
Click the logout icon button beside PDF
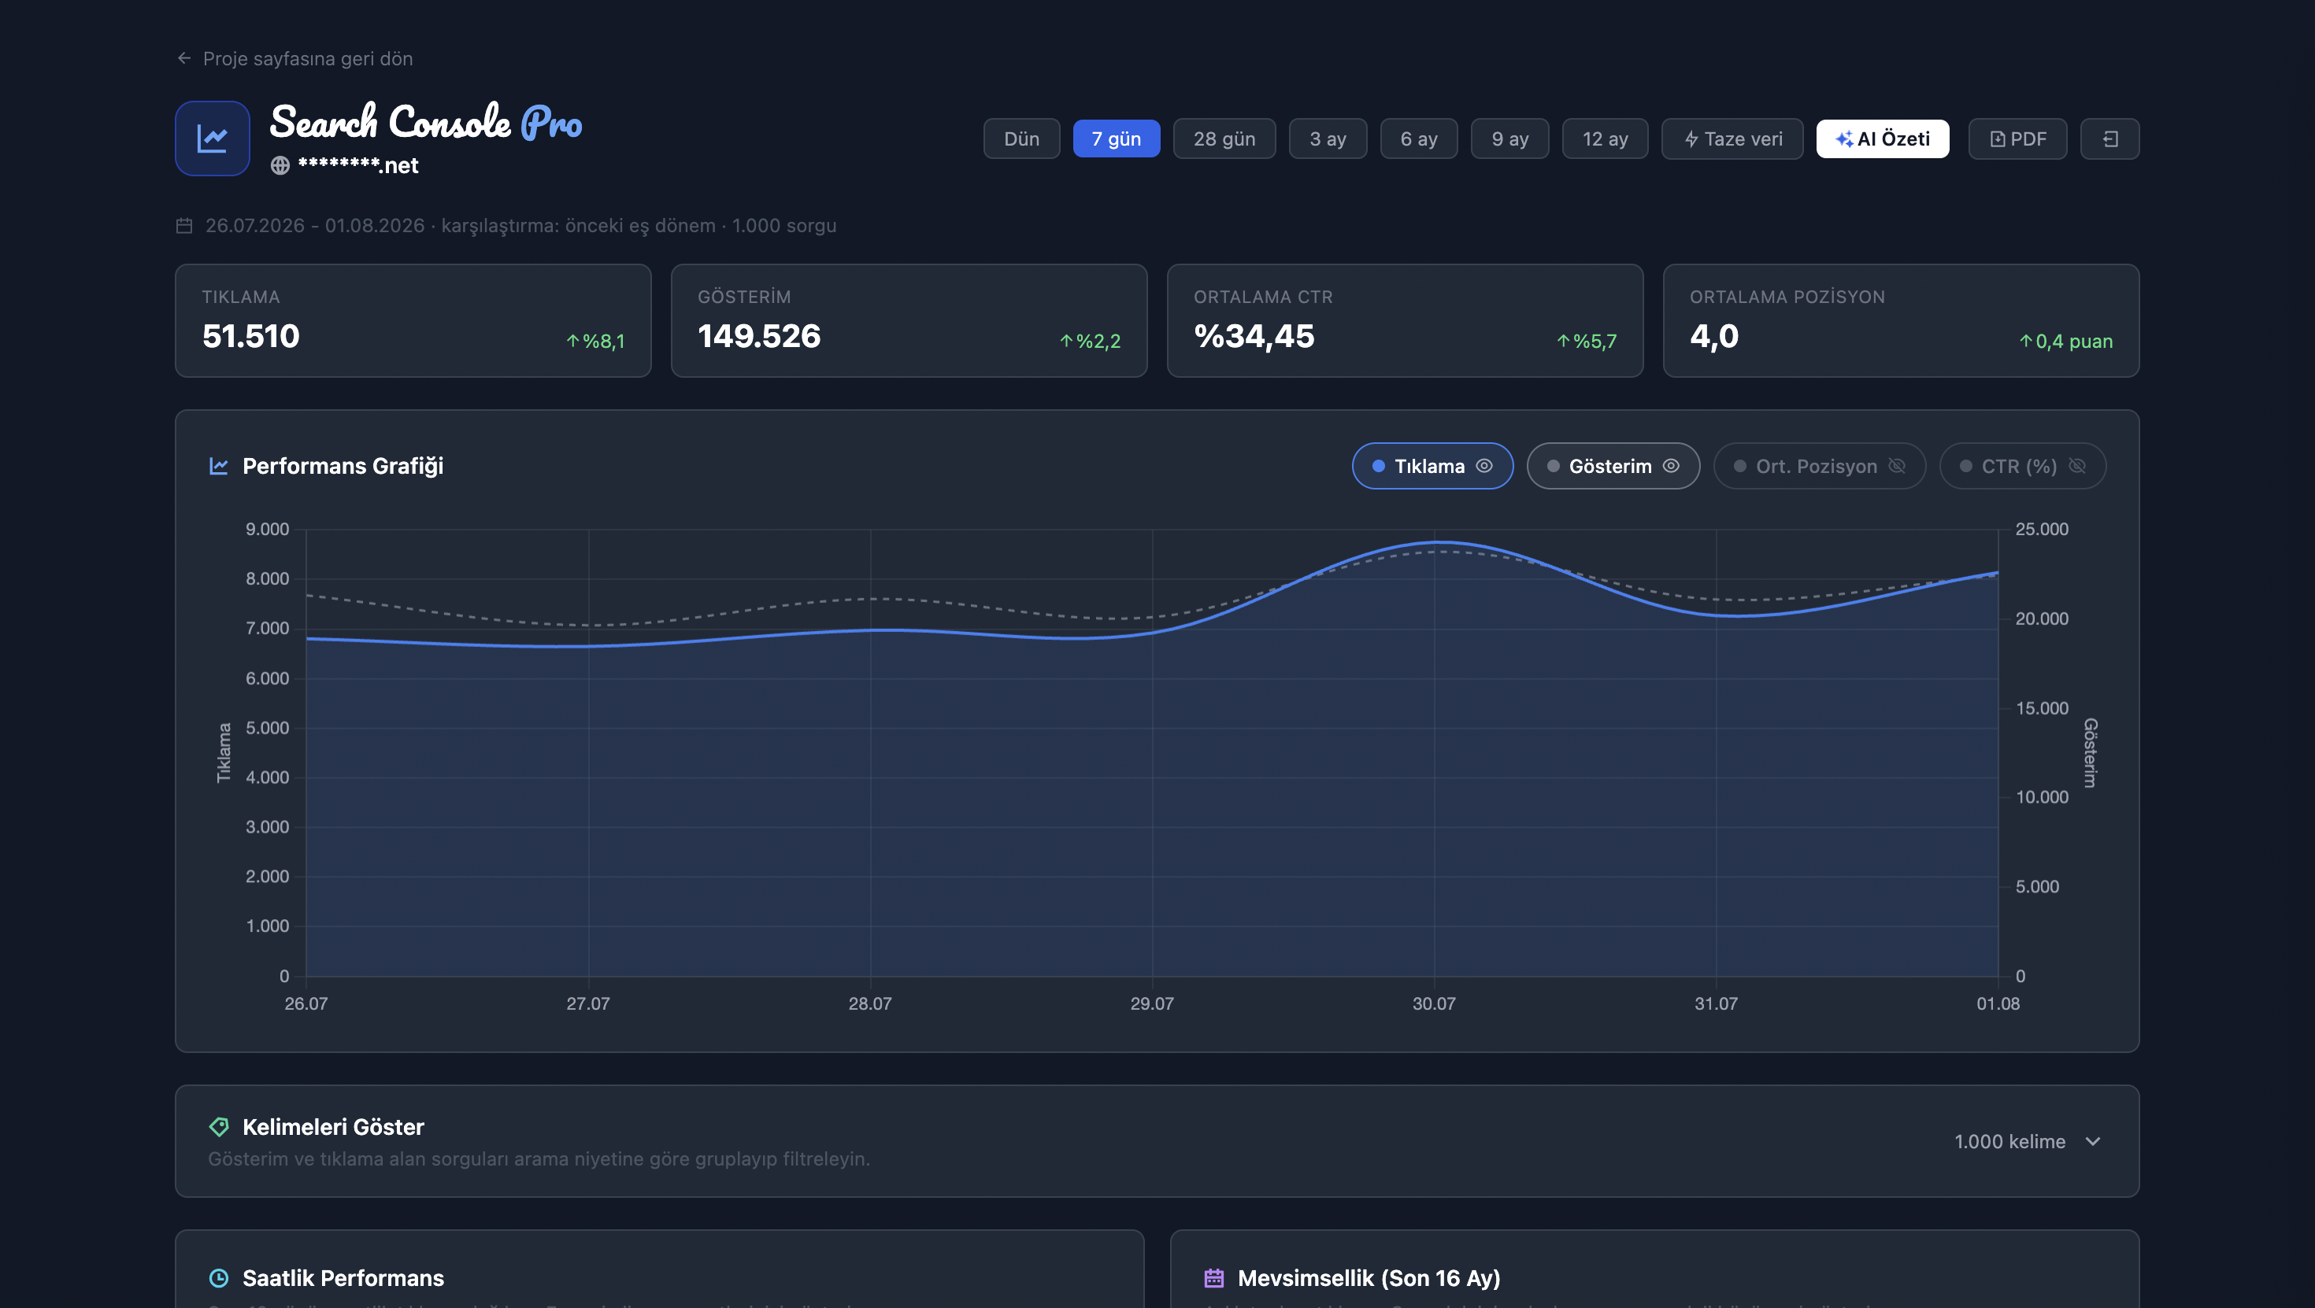click(2109, 139)
